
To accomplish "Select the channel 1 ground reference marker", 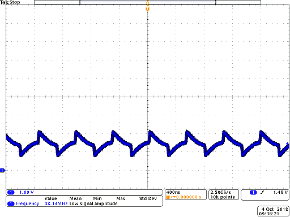I will point(2,171).
